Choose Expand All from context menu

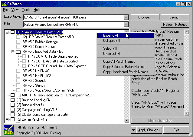111,35
